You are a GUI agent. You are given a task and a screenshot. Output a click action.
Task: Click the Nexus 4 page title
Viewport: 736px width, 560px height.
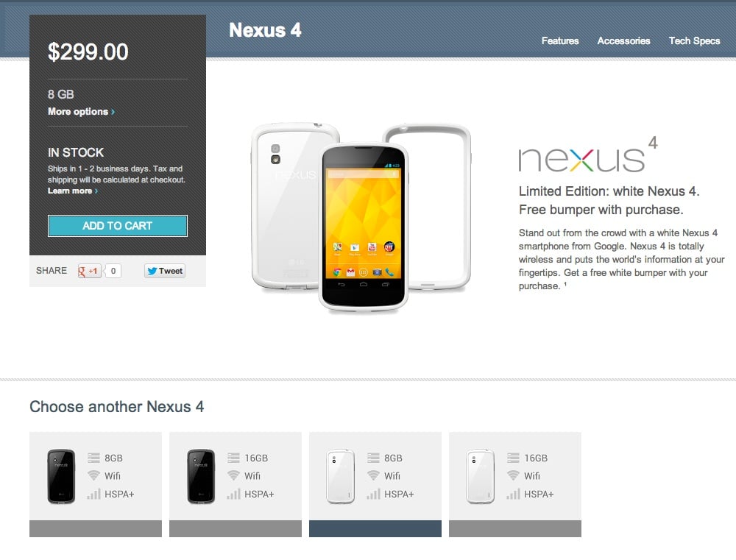click(265, 30)
